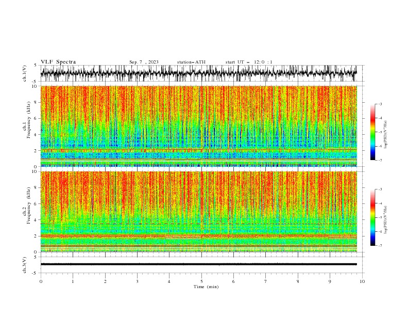Click the "-4" tick on ch.2 colorbar
The image size is (408, 316).
coord(380,203)
